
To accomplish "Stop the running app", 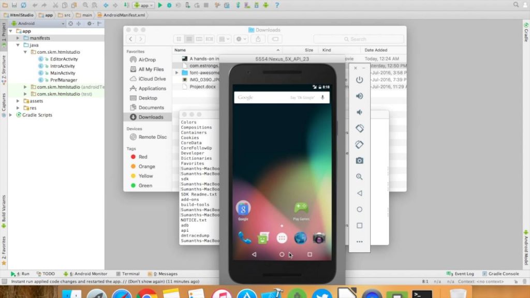I will [x=206, y=5].
